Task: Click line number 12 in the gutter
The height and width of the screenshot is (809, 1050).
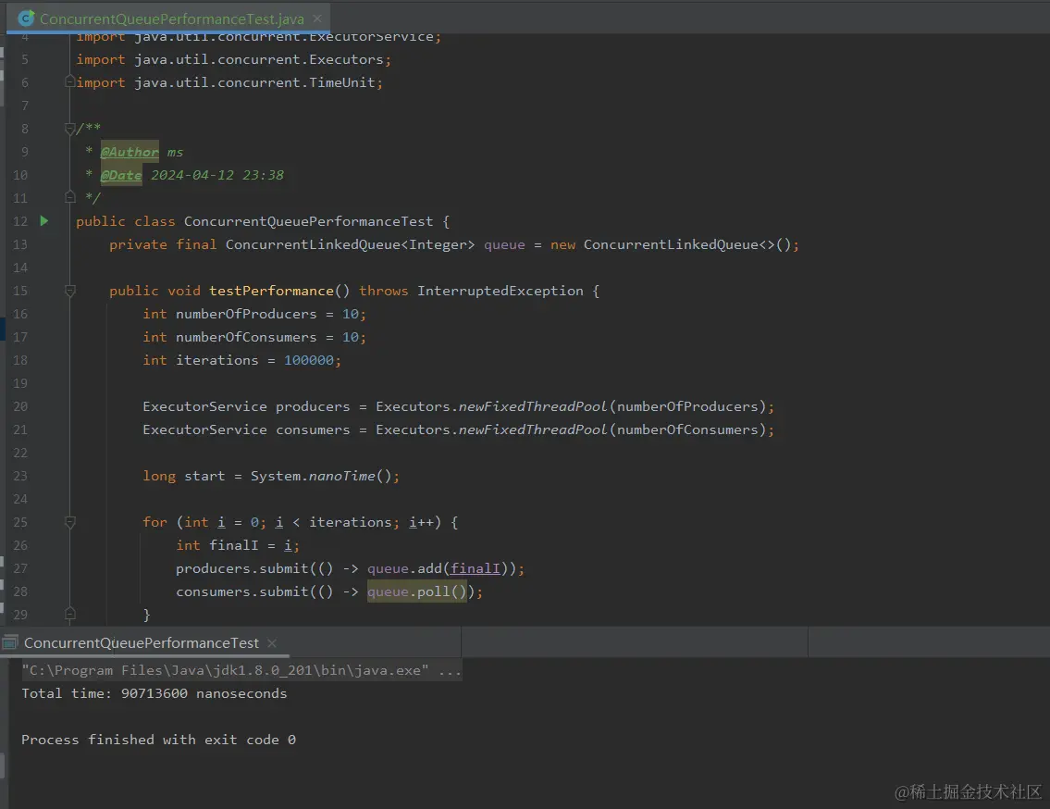Action: tap(20, 221)
